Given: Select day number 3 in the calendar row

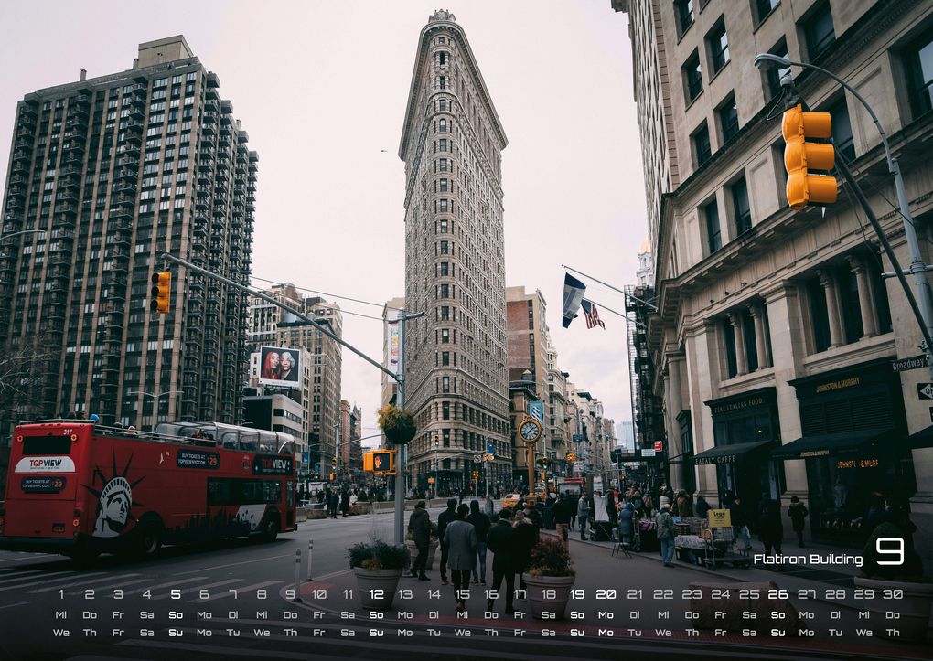Looking at the screenshot, I should click(118, 593).
